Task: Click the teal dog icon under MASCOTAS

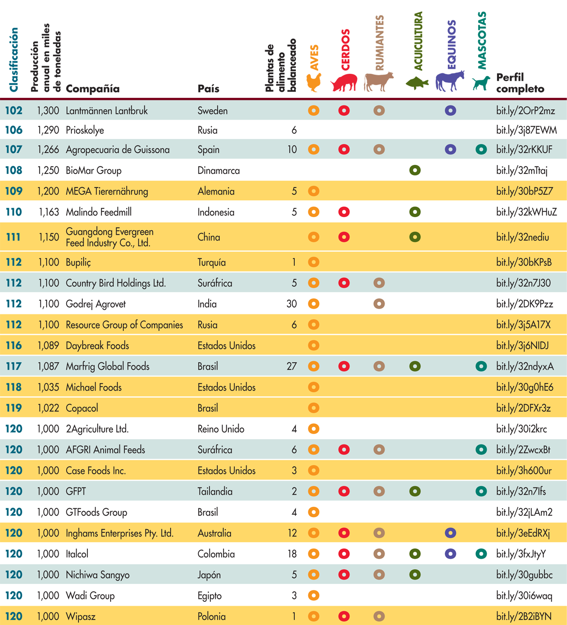Action: pyautogui.click(x=481, y=84)
